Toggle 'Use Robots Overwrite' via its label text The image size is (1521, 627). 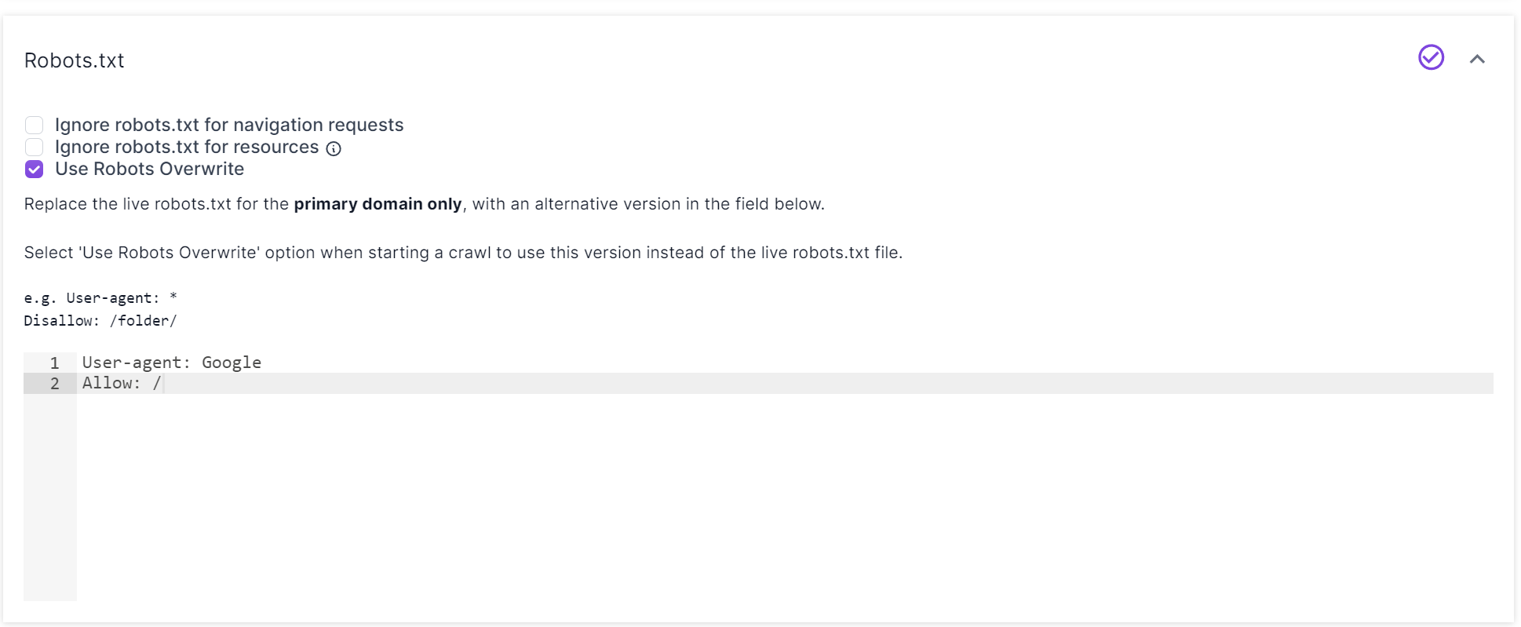click(x=149, y=169)
